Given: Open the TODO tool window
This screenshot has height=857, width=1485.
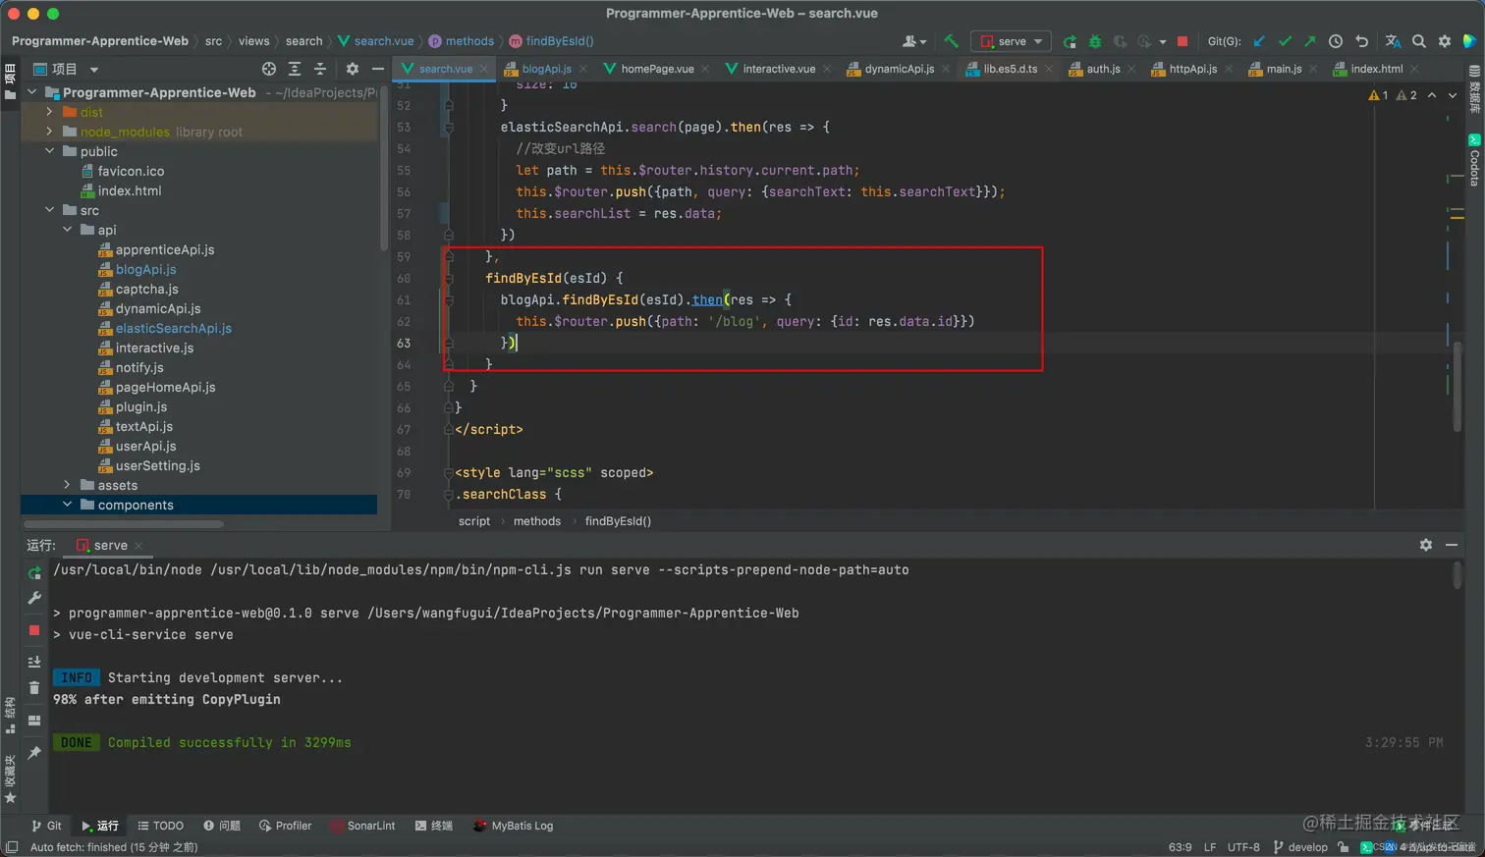Looking at the screenshot, I should click(x=161, y=826).
